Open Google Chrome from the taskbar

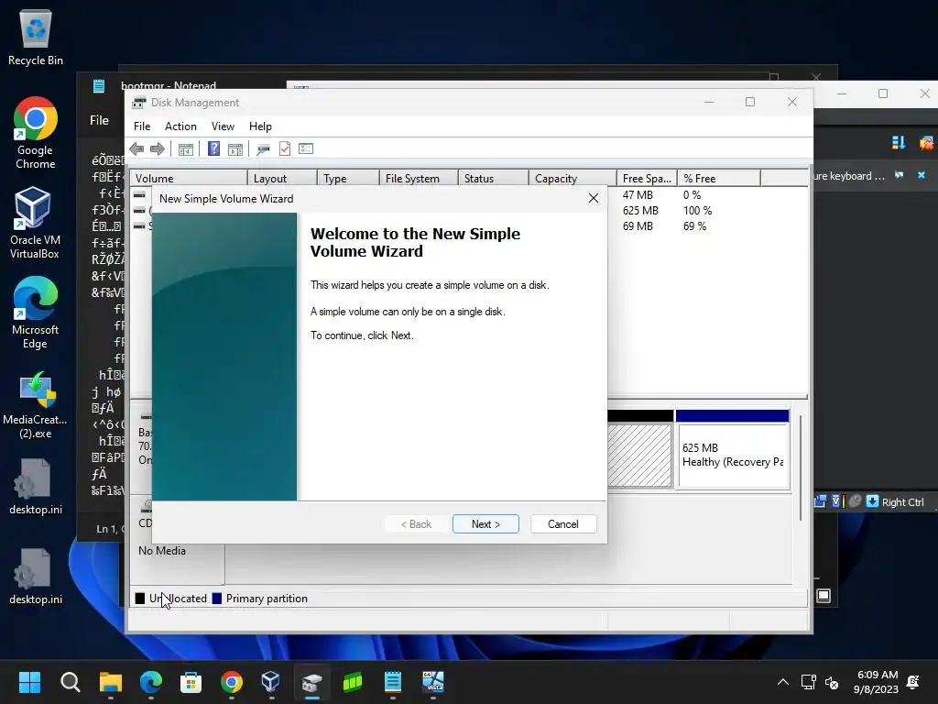(x=232, y=682)
